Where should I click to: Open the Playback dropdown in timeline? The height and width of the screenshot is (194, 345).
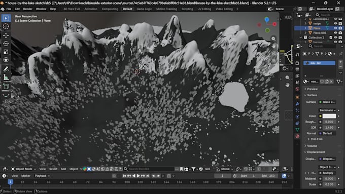click(42, 176)
